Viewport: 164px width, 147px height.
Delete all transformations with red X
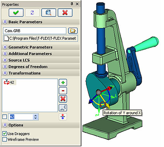pos(63,99)
